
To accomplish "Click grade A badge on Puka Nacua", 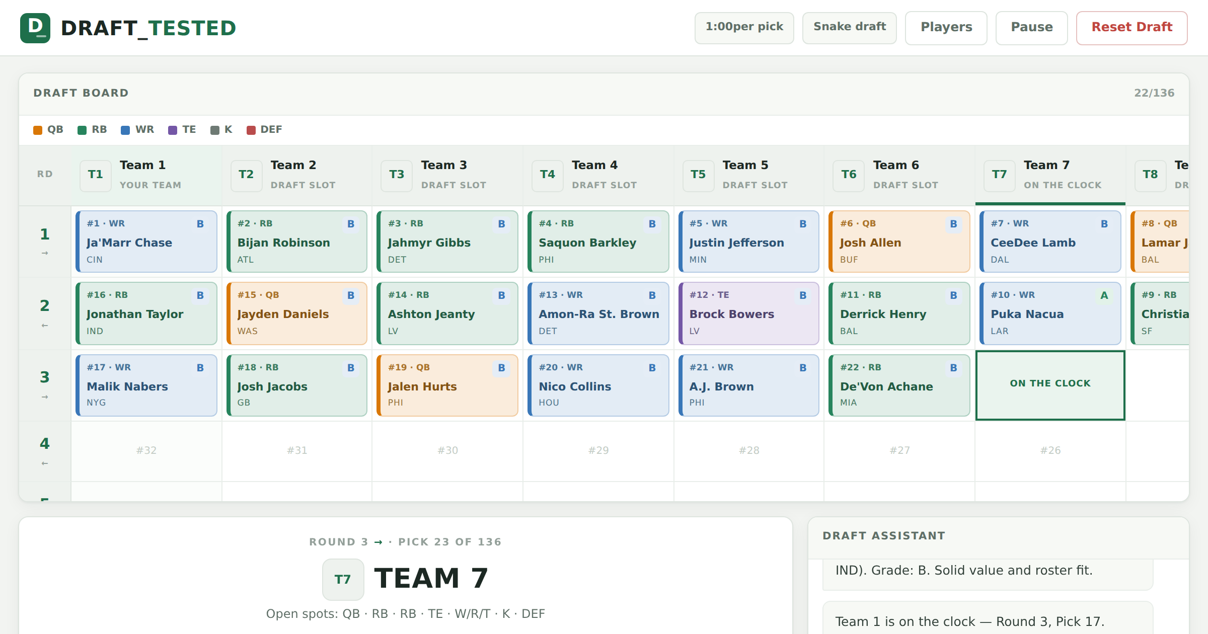I will (1104, 295).
